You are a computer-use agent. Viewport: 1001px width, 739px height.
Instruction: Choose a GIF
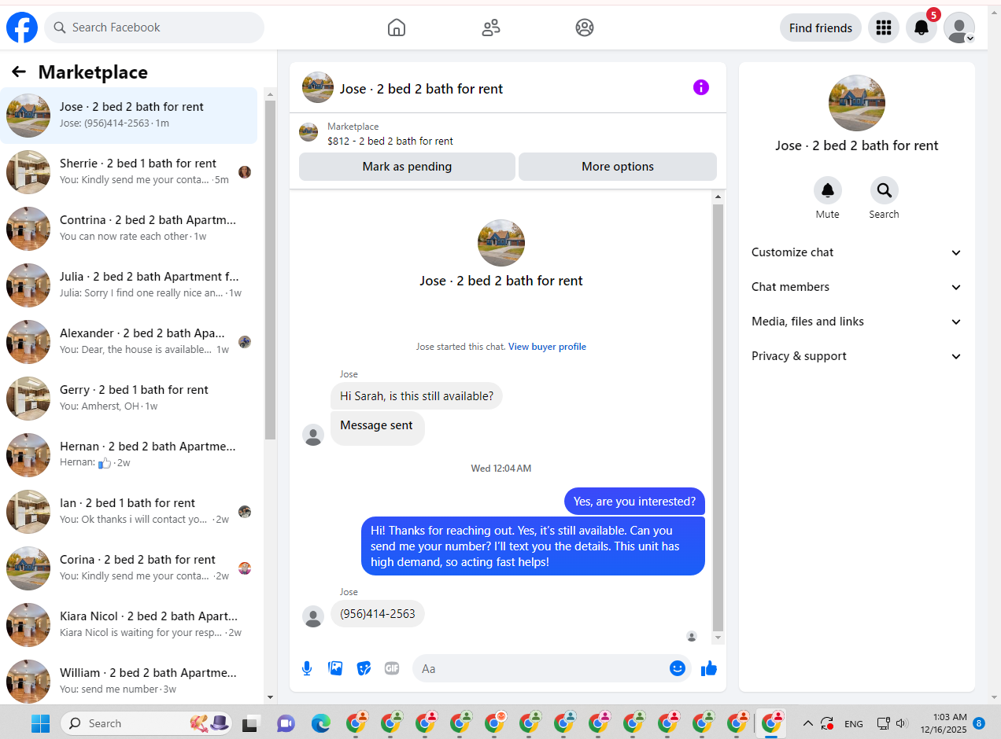[x=392, y=668]
